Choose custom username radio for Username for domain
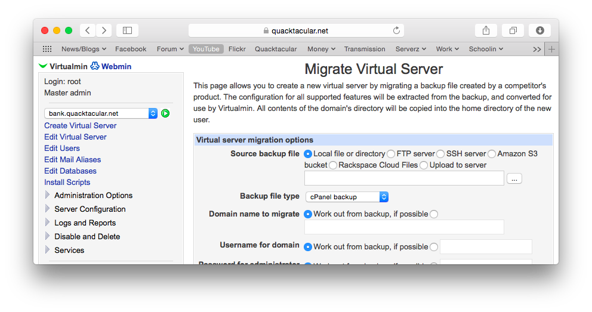The image size is (592, 312). [x=434, y=247]
